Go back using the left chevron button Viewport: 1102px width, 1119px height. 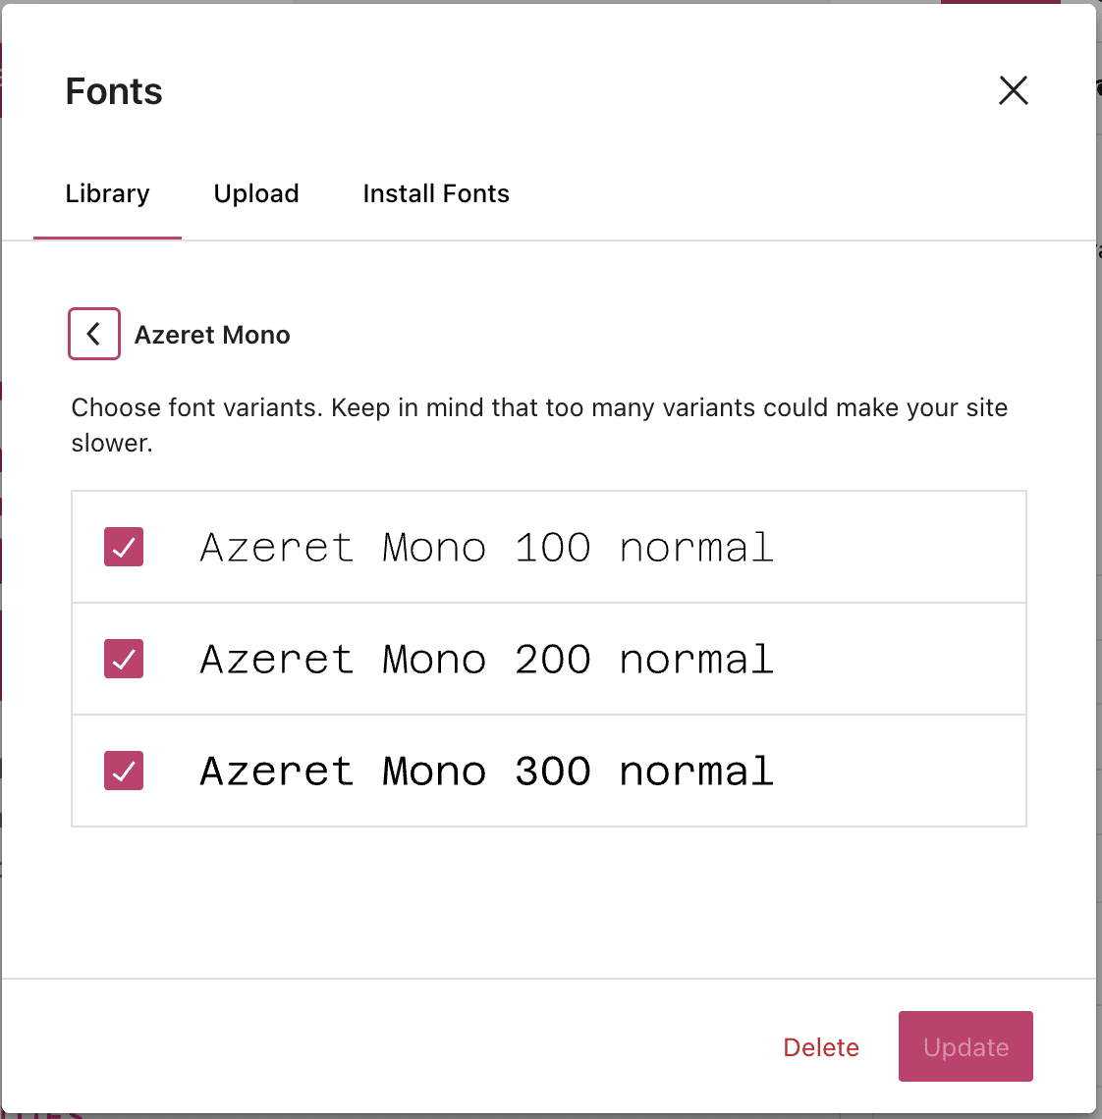[x=94, y=334]
